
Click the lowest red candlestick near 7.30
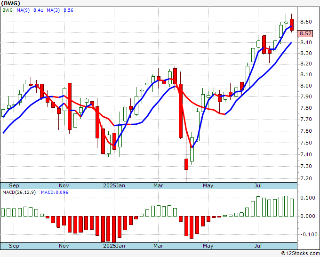186,164
